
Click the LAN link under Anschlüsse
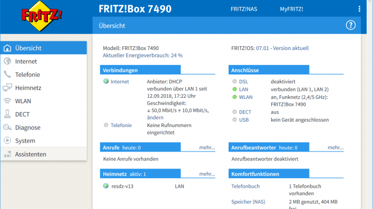click(244, 89)
